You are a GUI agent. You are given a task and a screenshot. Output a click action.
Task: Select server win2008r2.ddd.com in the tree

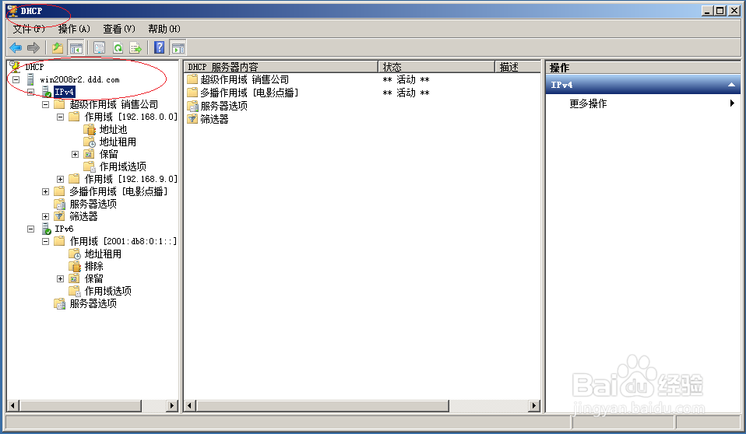tap(79, 79)
